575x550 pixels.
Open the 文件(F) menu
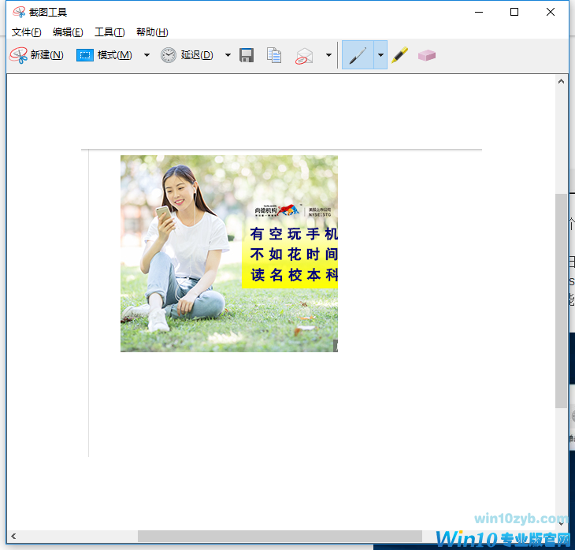pos(27,32)
